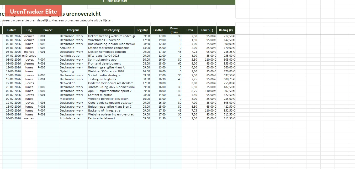Select the amount cell 907,50 €
355x169 pixels.
[x=226, y=91]
